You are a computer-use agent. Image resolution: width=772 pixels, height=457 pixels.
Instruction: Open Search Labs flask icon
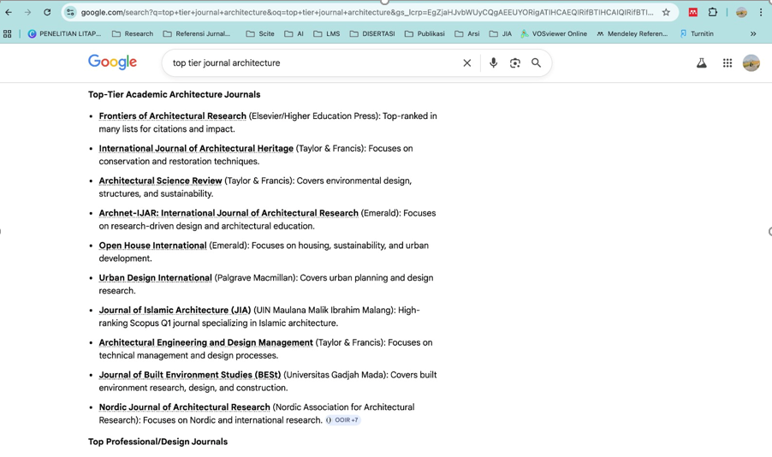click(x=701, y=63)
